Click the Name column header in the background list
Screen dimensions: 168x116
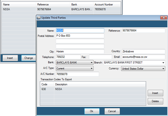click(19, 5)
